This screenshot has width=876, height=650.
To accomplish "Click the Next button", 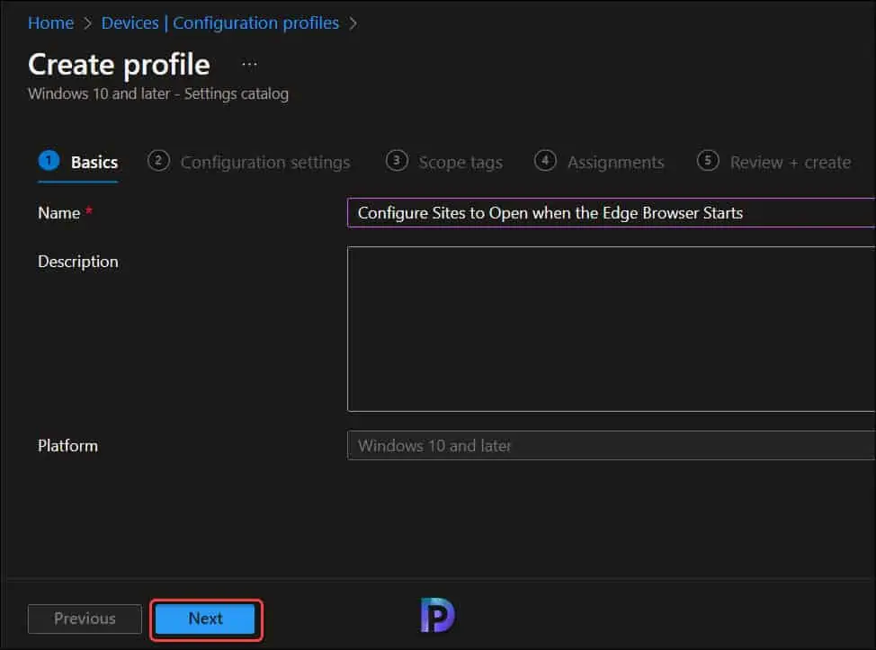I will point(206,619).
